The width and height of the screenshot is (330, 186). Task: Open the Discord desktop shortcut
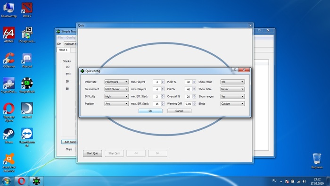point(27,60)
